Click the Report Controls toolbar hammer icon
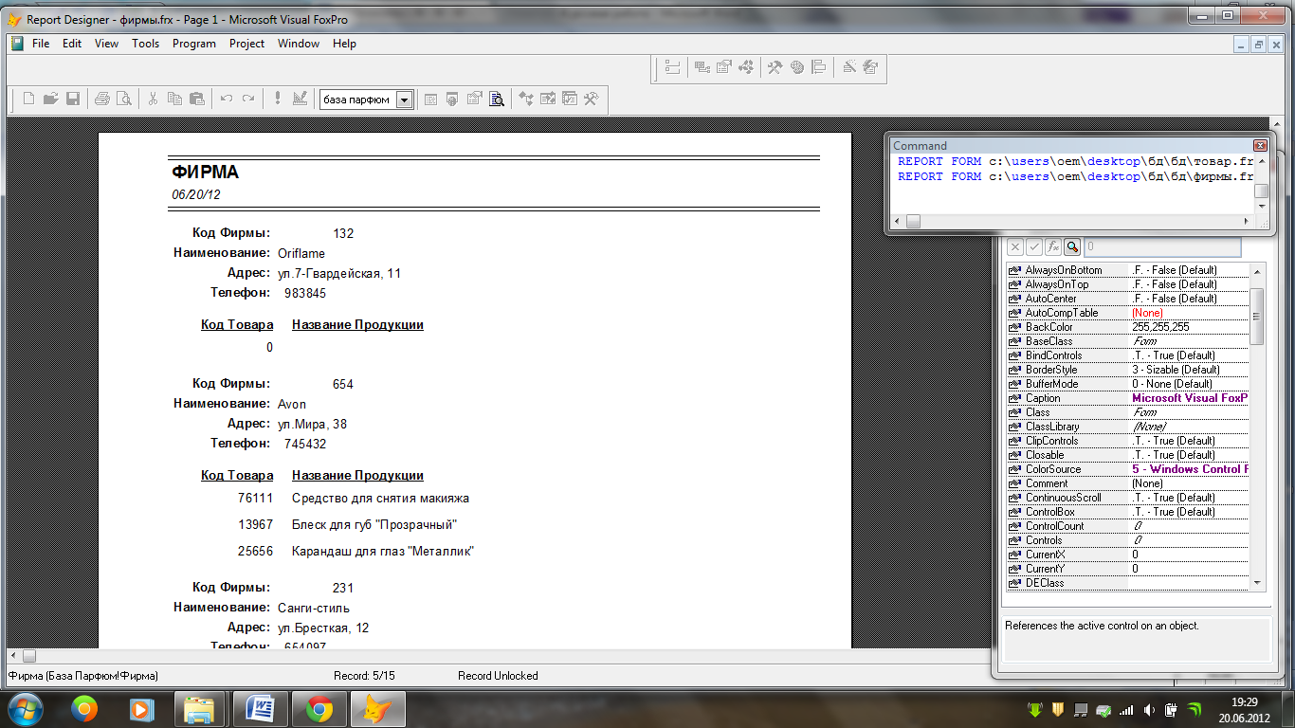The image size is (1295, 728). [775, 67]
